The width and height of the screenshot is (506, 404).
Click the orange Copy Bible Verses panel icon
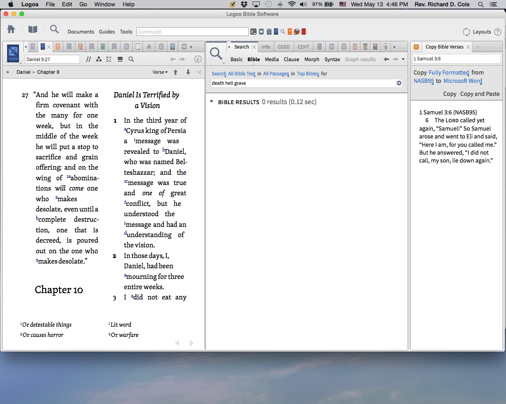[x=416, y=47]
